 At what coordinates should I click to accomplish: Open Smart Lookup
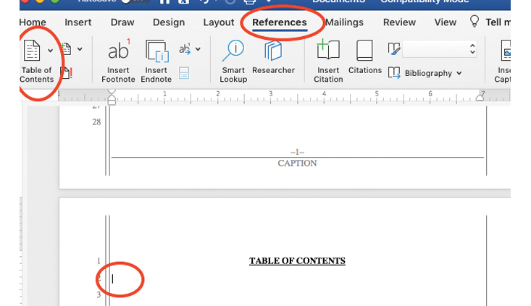click(233, 51)
